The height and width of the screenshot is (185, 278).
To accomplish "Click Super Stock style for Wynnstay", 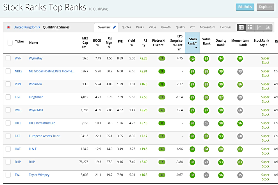I will coord(265,61).
